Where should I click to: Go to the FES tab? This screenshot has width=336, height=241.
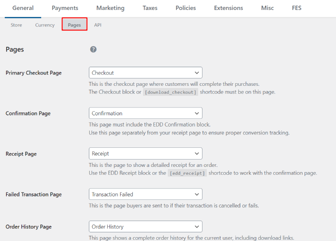point(297,8)
